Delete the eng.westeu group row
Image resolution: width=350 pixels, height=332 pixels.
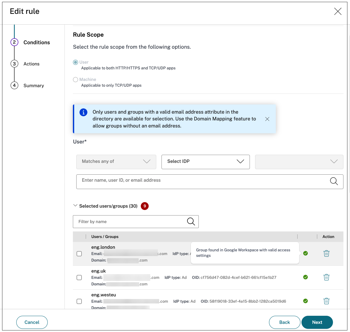[326, 301]
